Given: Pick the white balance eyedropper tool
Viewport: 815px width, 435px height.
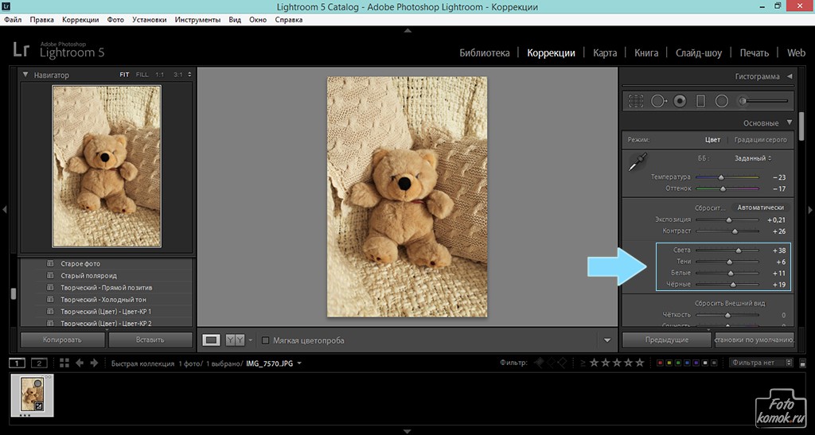Looking at the screenshot, I should click(638, 162).
